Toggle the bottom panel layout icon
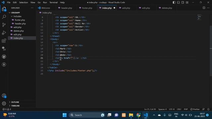The width and height of the screenshot is (212, 119). click(178, 2)
